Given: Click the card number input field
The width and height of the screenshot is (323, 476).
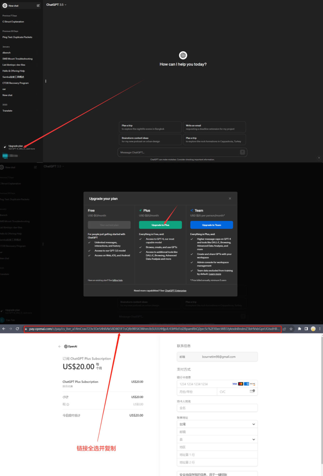Looking at the screenshot, I should point(217,384).
